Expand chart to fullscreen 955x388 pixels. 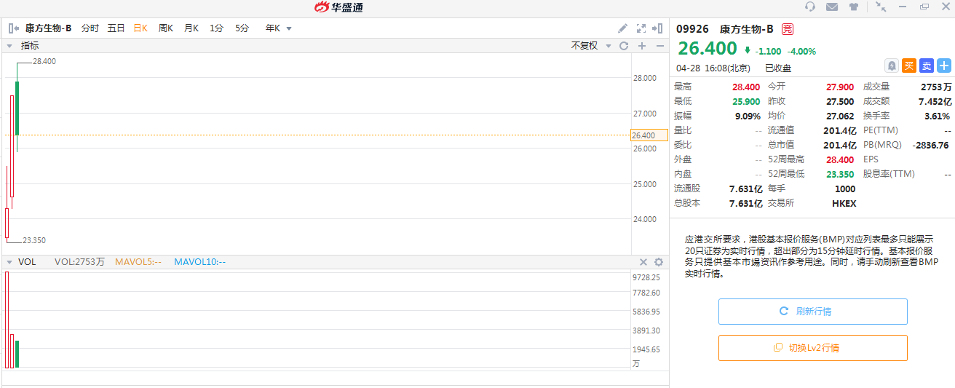(641, 28)
